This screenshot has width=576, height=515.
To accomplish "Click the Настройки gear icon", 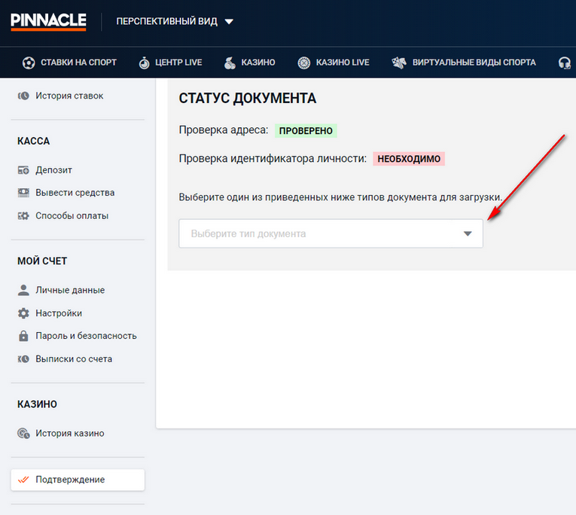I will click(23, 313).
